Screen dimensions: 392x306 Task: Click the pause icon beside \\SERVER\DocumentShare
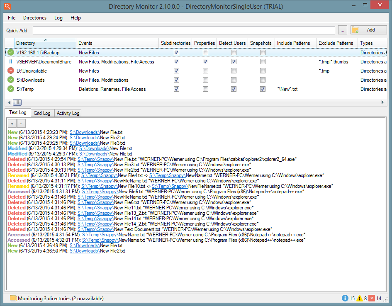click(11, 62)
